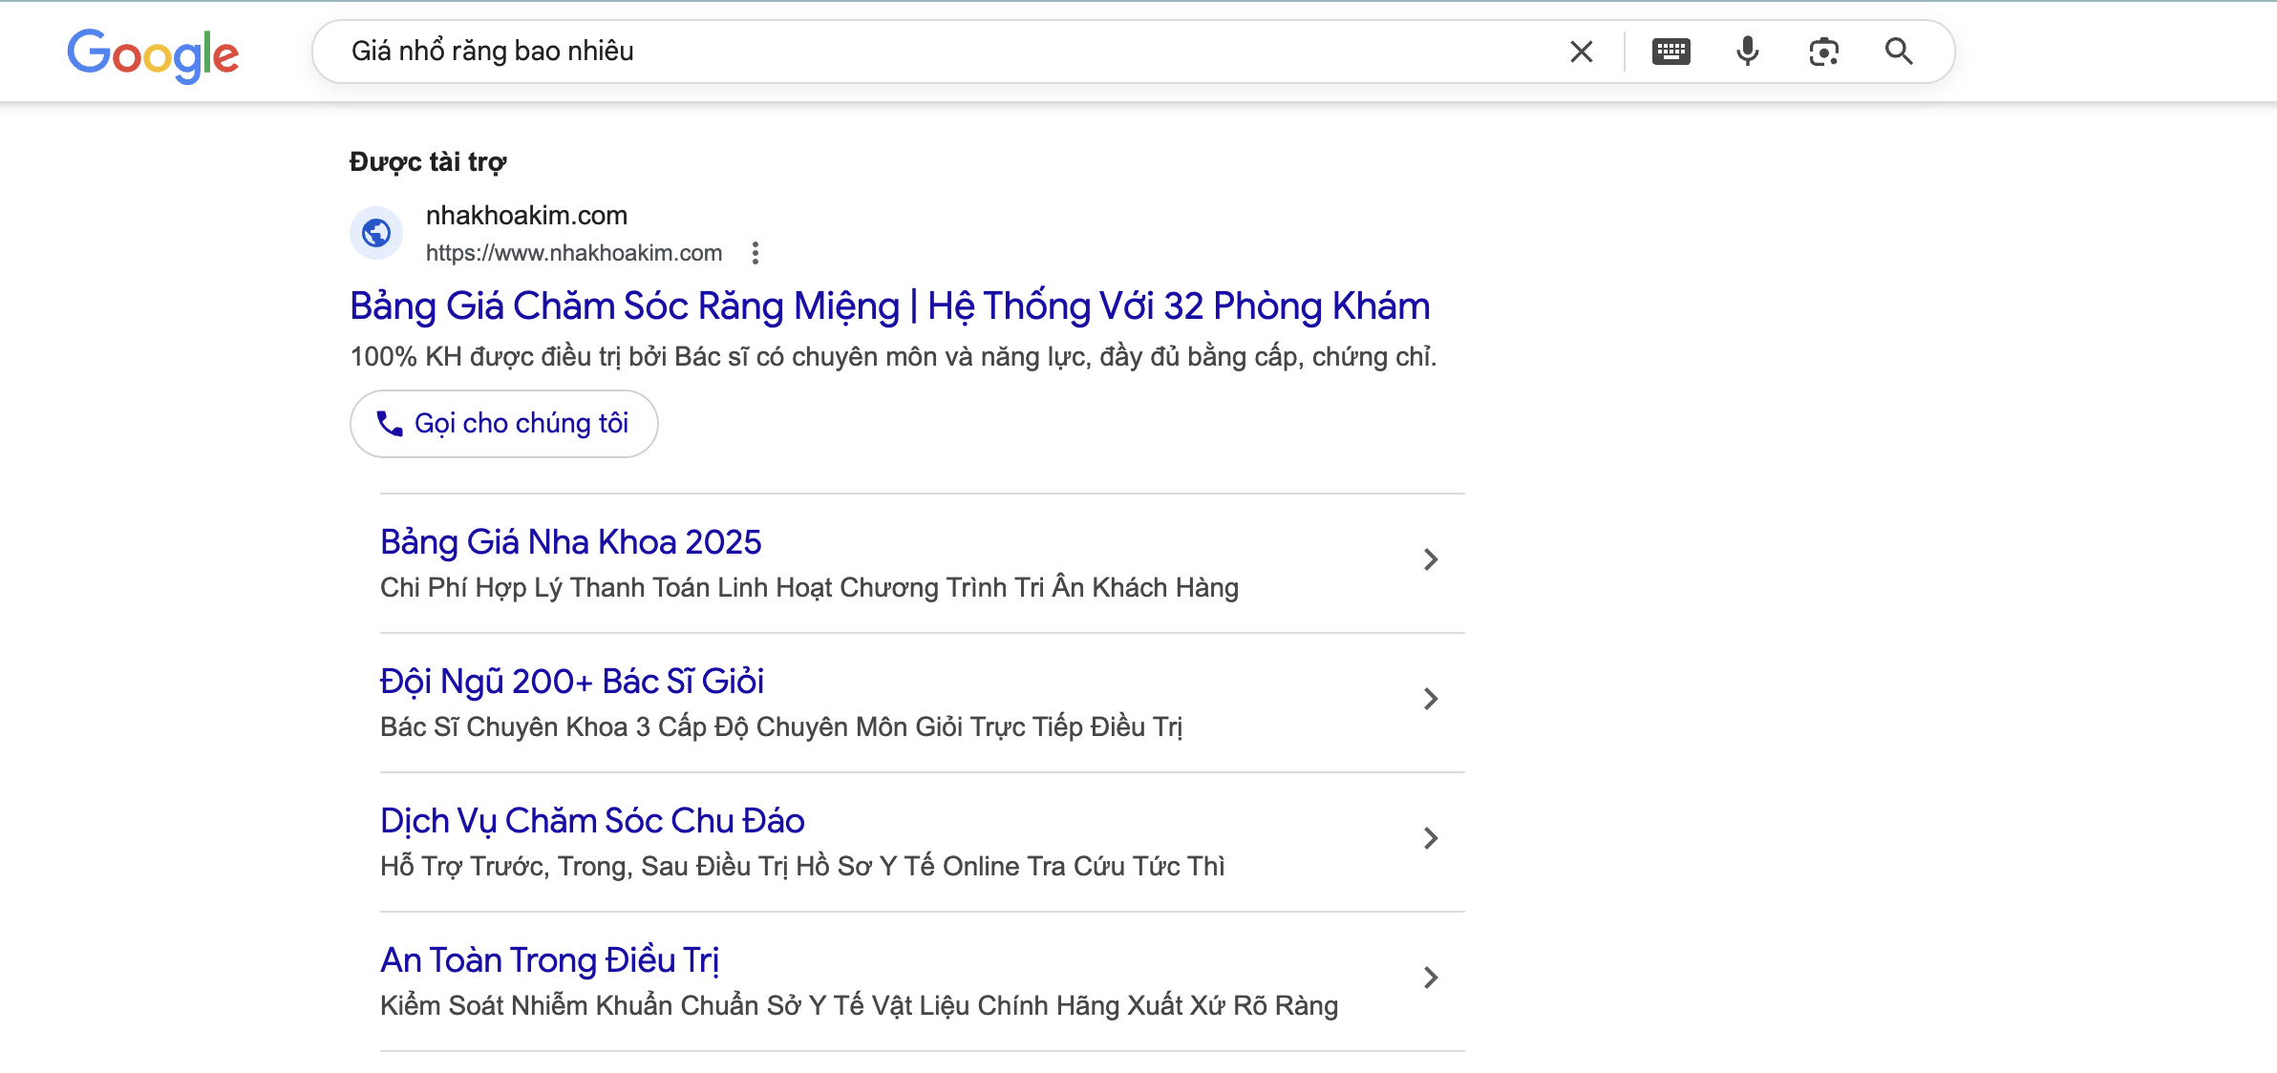Open the nhakhoakim.com site name
The height and width of the screenshot is (1073, 2277).
pos(526,216)
